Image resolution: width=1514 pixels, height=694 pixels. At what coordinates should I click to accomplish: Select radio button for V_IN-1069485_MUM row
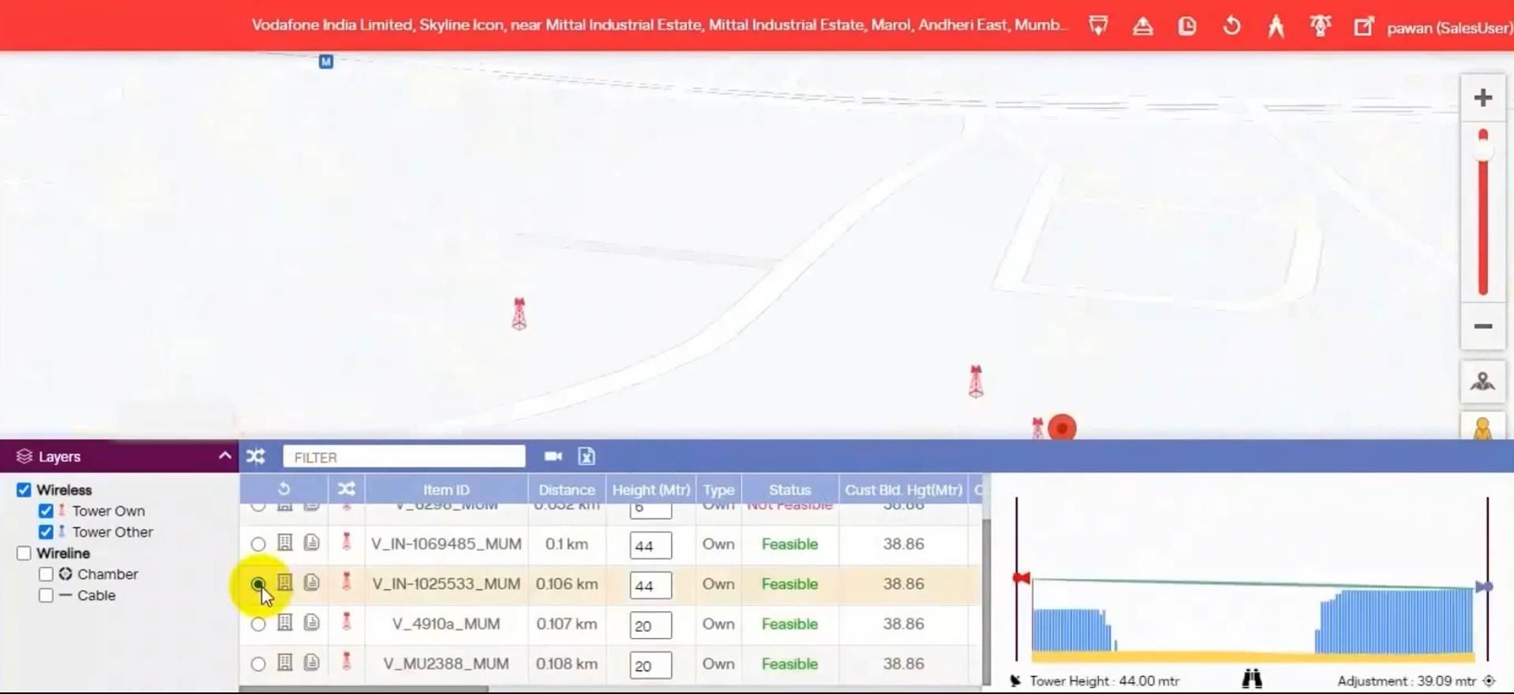coord(258,544)
